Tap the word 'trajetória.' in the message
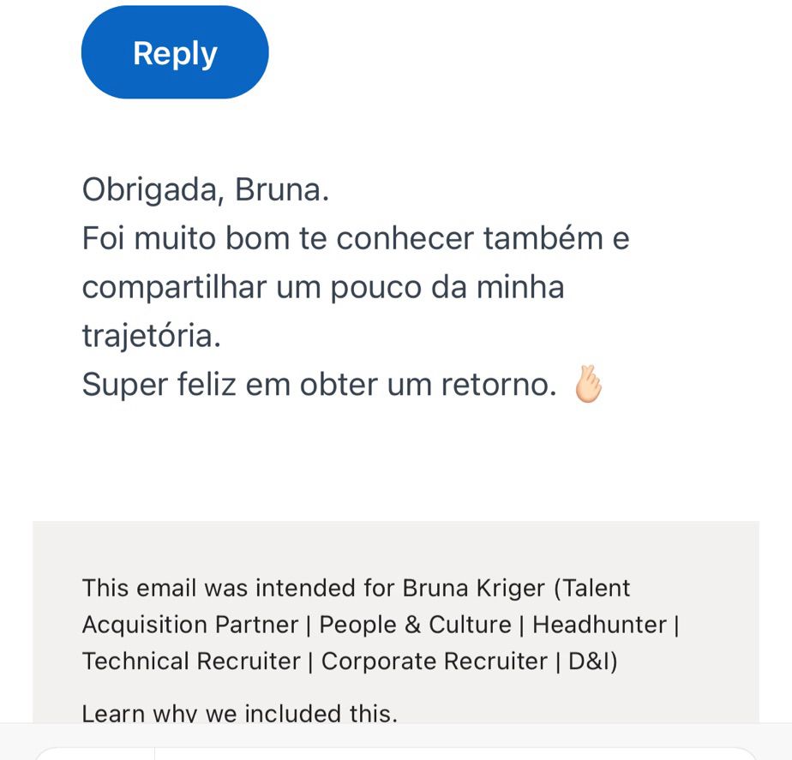Viewport: 792px width, 760px height. [152, 336]
